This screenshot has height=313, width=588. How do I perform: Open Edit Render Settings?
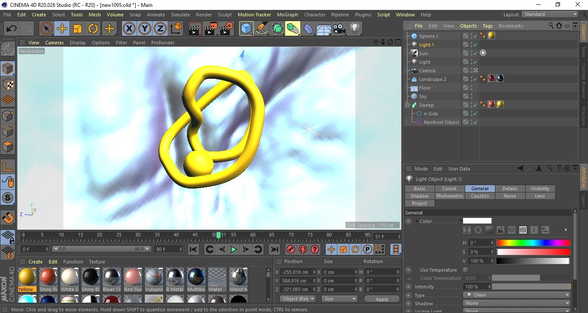[227, 29]
